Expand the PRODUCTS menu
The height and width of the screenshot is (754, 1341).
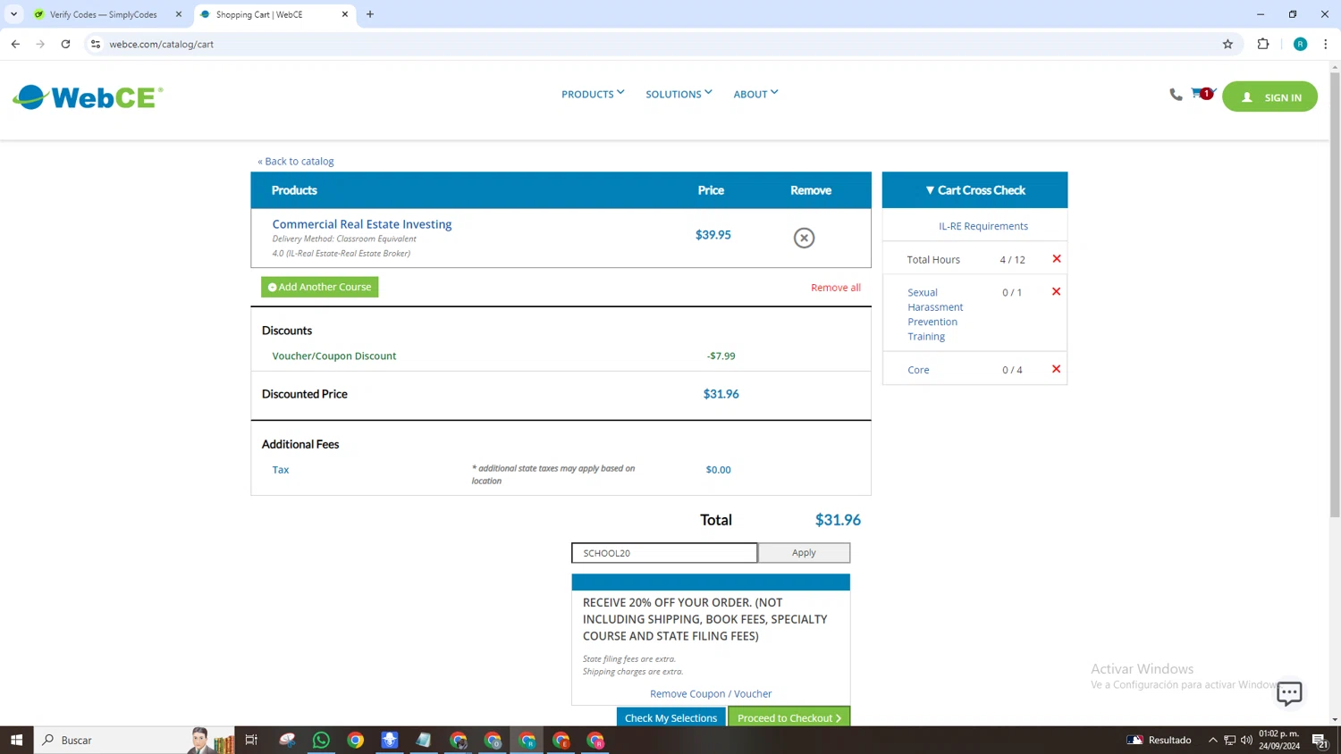593,94
